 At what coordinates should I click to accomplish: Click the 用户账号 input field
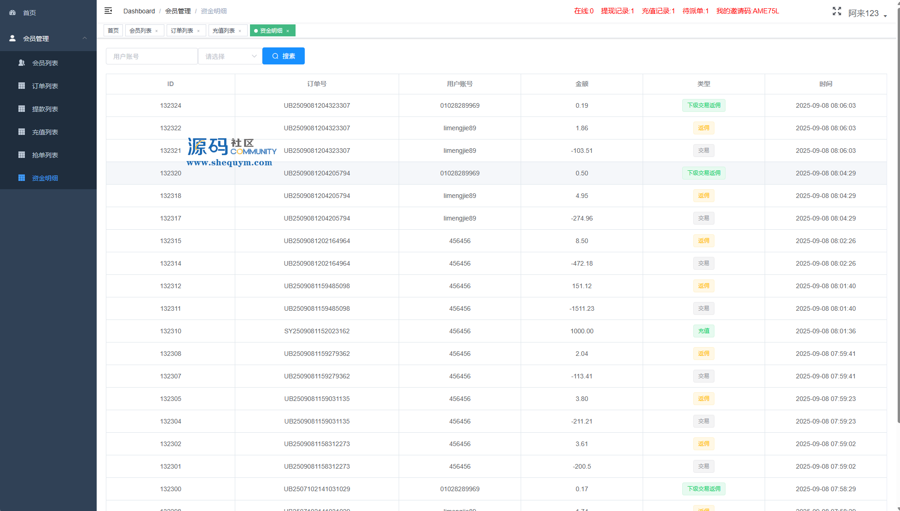click(x=151, y=56)
